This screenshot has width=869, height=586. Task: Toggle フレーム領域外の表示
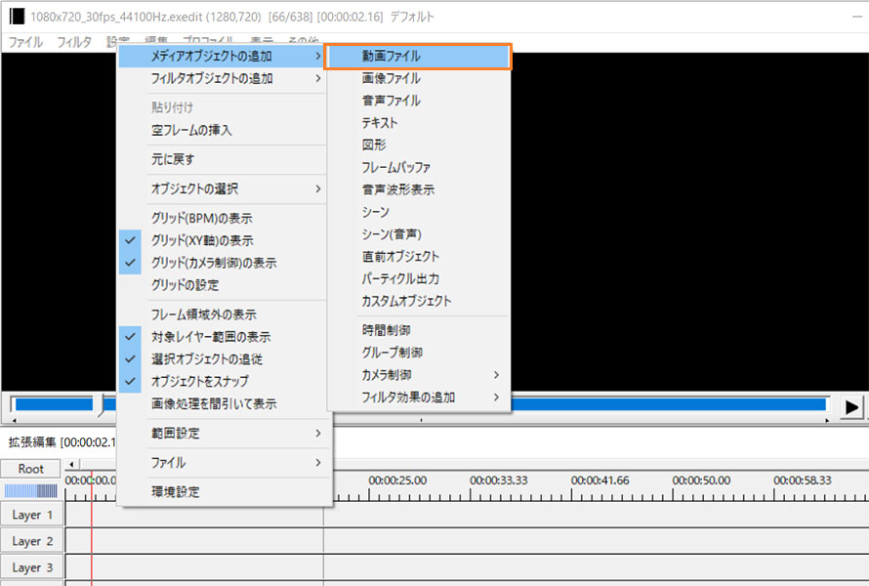pyautogui.click(x=222, y=314)
